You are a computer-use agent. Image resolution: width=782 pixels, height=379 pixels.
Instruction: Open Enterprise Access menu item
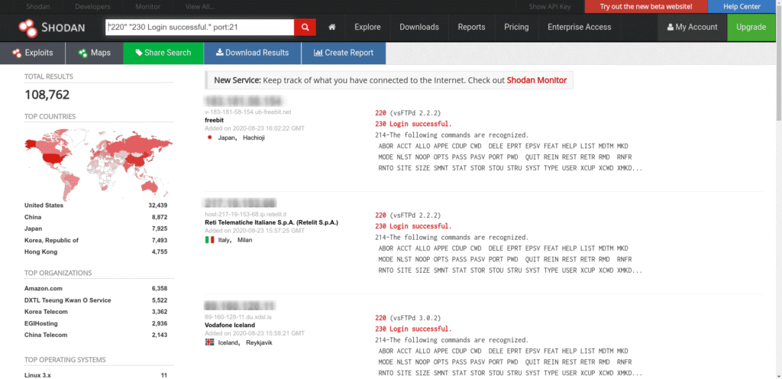pos(579,28)
